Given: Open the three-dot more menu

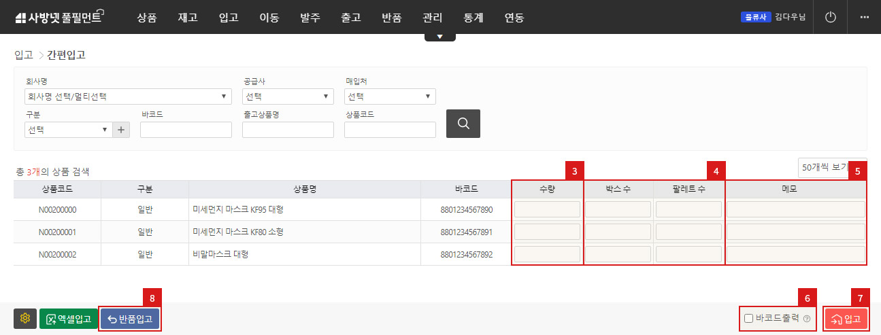Looking at the screenshot, I should pyautogui.click(x=864, y=17).
